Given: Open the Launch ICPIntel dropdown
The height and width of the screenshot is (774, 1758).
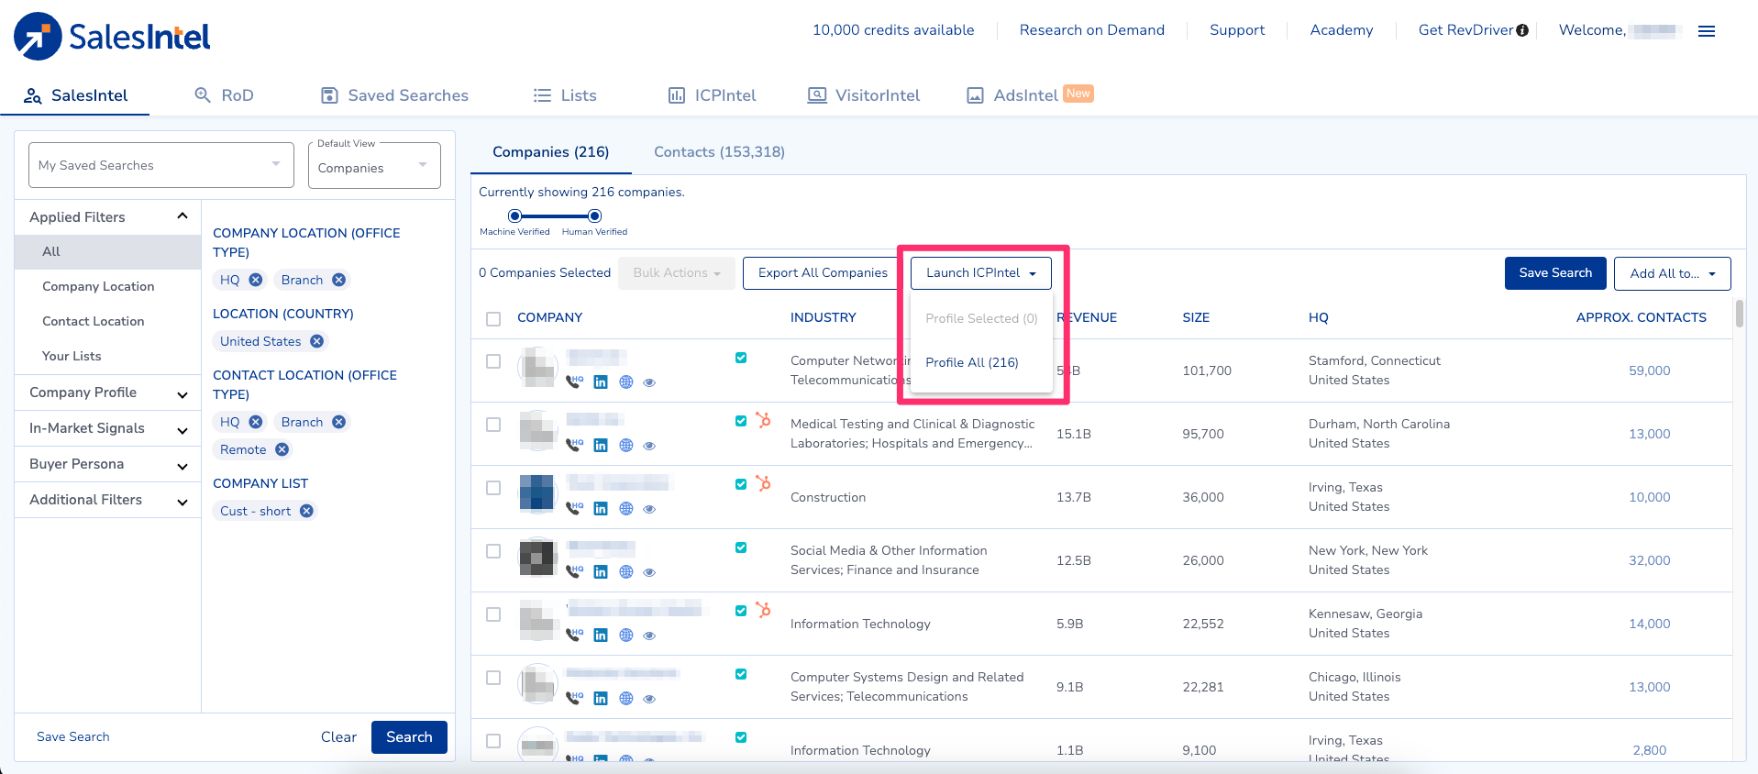Looking at the screenshot, I should pyautogui.click(x=981, y=273).
